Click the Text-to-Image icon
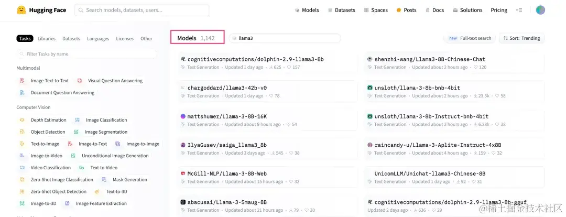 (x=22, y=144)
